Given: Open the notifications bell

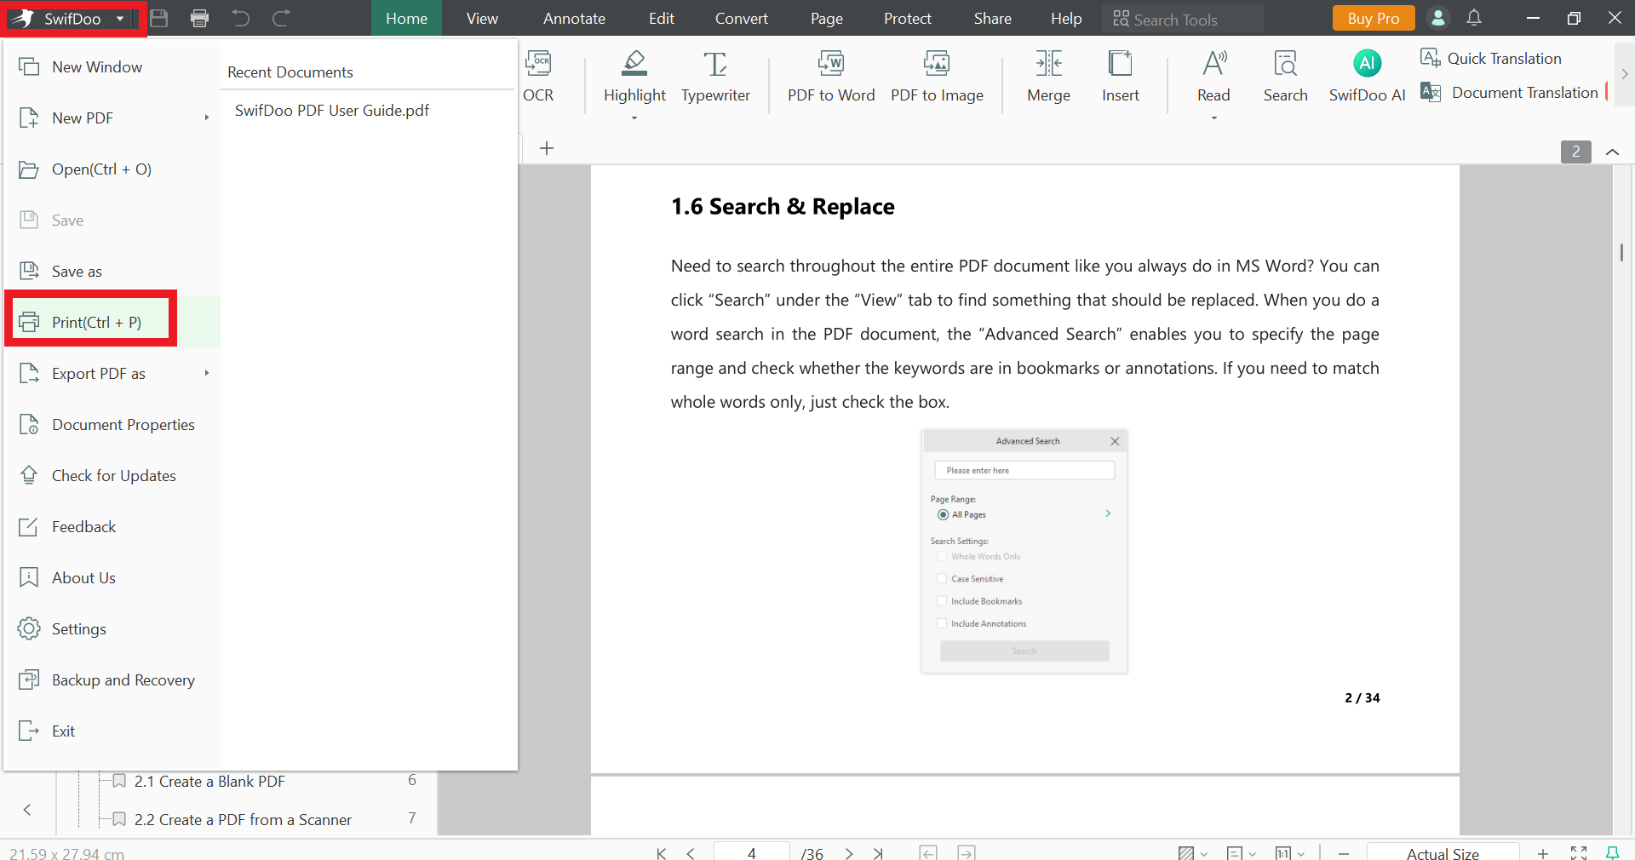Looking at the screenshot, I should coord(1474,18).
